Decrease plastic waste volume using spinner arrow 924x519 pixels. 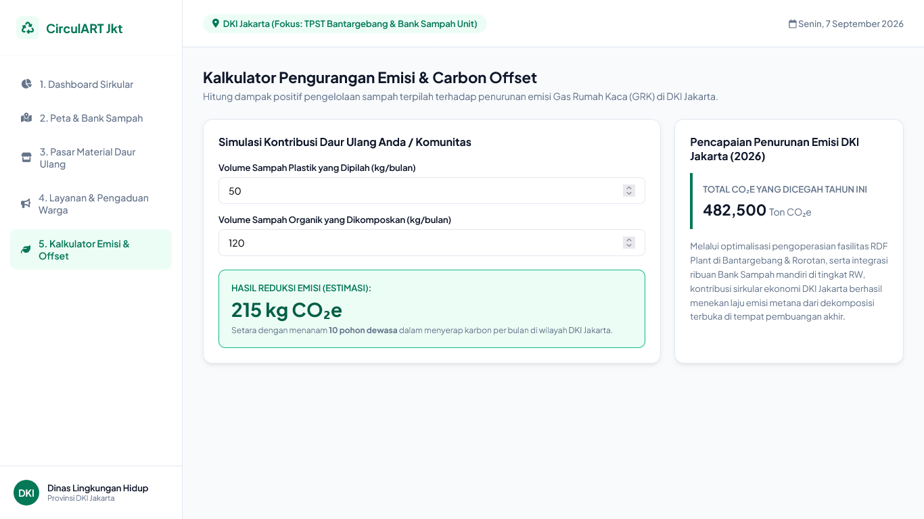(x=629, y=194)
